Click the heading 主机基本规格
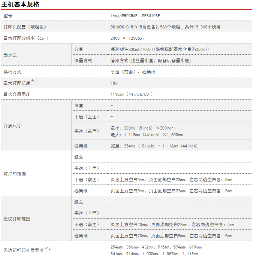This screenshot has height=256, width=253. click(x=20, y=4)
